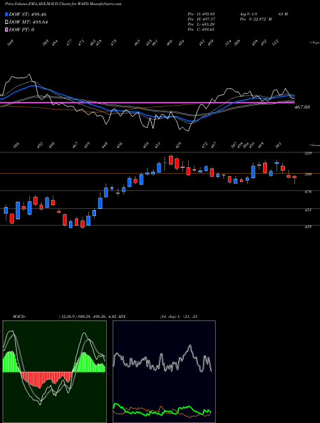Screen dimensions: 320x423
Task: Click the 451 price axis label
Action: click(308, 210)
